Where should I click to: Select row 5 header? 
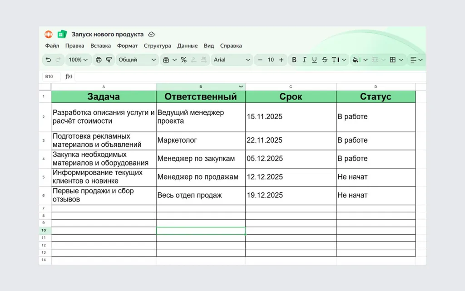[x=45, y=177]
